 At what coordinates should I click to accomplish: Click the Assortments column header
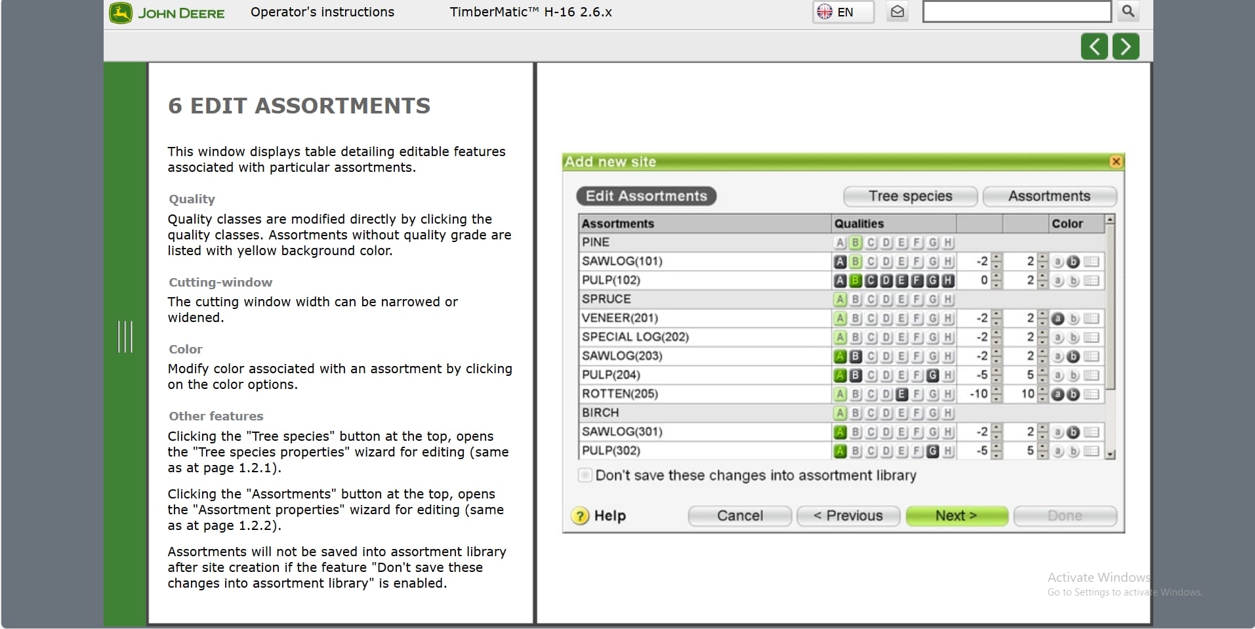coord(705,224)
